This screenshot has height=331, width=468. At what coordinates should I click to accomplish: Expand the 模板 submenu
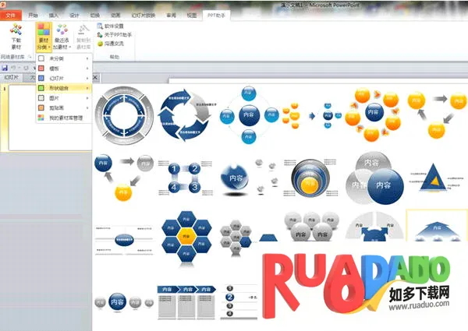(62, 68)
